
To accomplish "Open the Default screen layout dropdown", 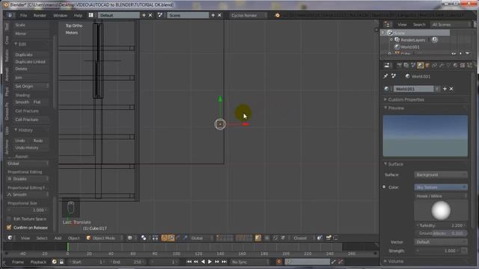I will point(118,15).
